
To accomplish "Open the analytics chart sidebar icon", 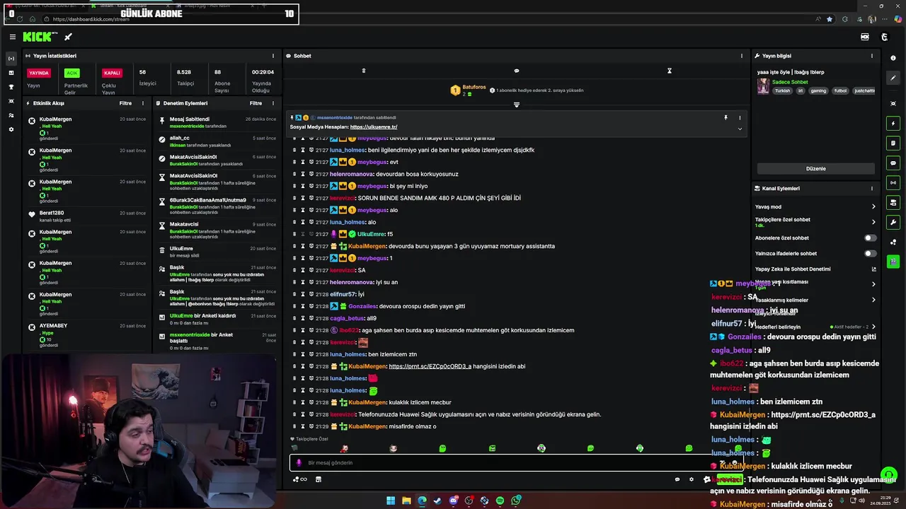I will pos(11,73).
